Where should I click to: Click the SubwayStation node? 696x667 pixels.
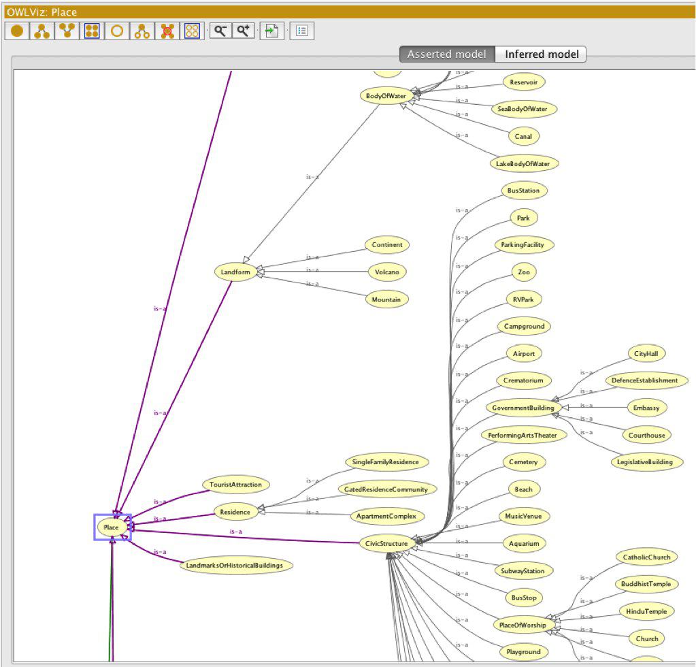point(523,571)
